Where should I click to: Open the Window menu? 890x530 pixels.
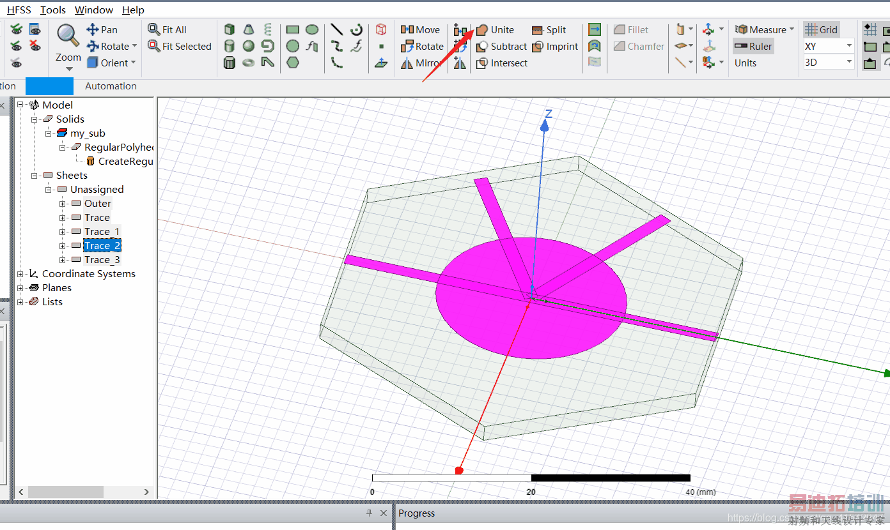point(94,10)
